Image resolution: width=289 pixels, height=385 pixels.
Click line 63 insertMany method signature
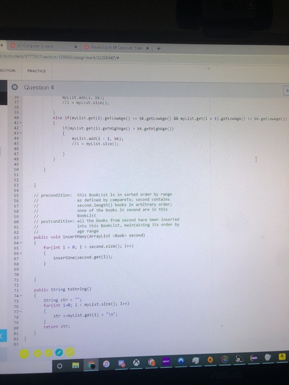pyautogui.click(x=89, y=236)
